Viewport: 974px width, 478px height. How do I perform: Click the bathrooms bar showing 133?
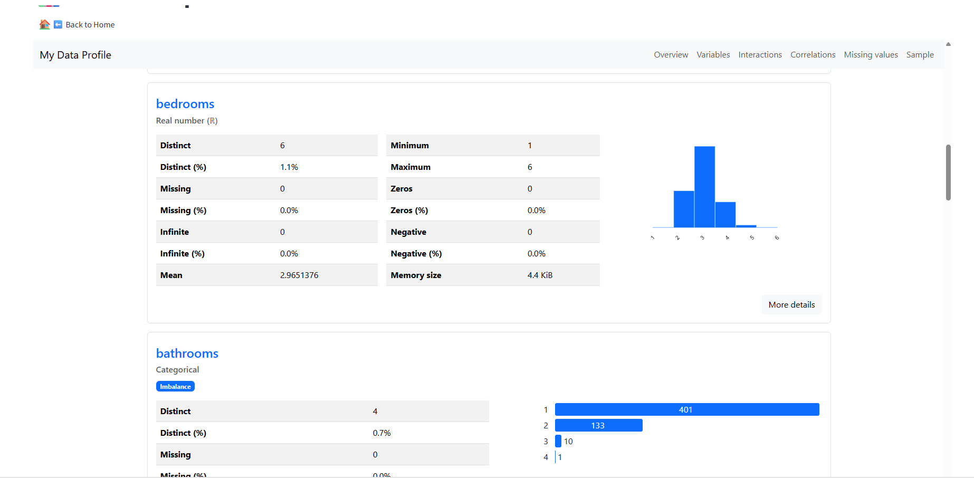(599, 425)
